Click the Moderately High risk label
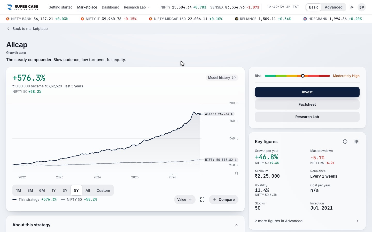Image resolution: width=372 pixels, height=232 pixels. (x=346, y=76)
